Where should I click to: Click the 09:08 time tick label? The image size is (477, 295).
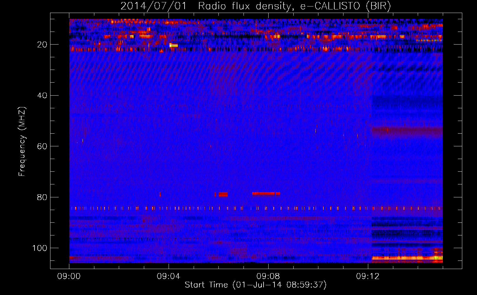(x=268, y=276)
